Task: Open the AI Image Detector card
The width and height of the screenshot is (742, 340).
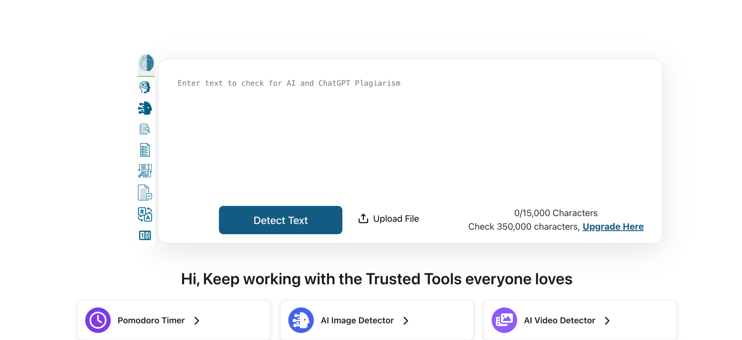Action: point(377,320)
